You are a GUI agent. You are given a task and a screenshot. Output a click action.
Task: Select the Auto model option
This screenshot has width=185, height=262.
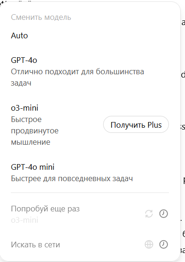90,35
